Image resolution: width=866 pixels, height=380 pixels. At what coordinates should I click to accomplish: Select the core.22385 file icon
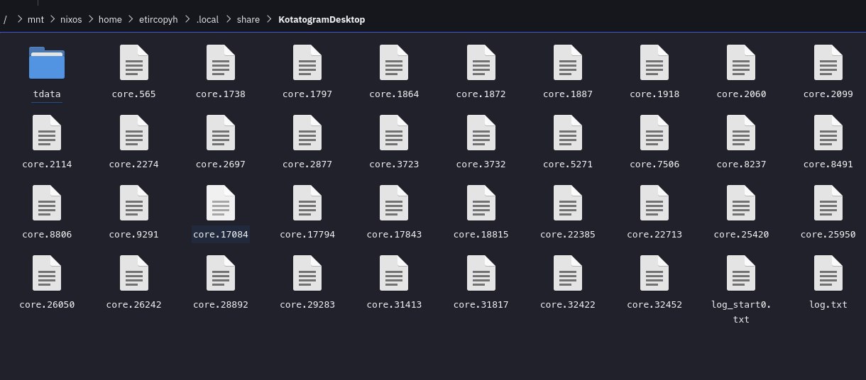click(x=568, y=203)
